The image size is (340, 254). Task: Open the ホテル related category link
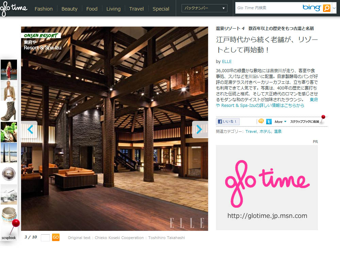(265, 131)
